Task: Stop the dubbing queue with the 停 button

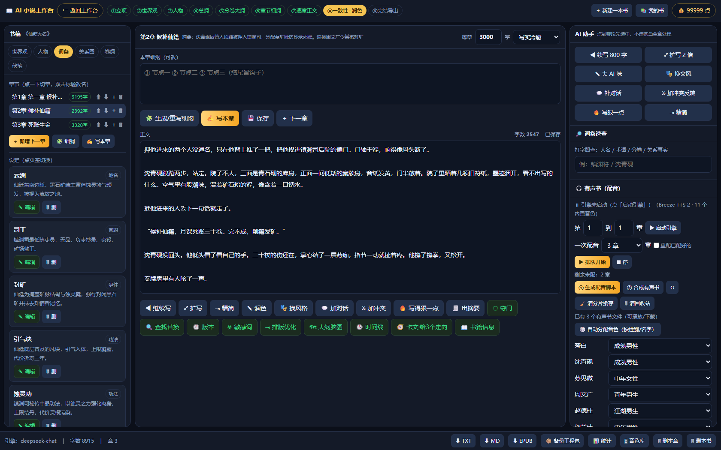Action: coord(622,262)
